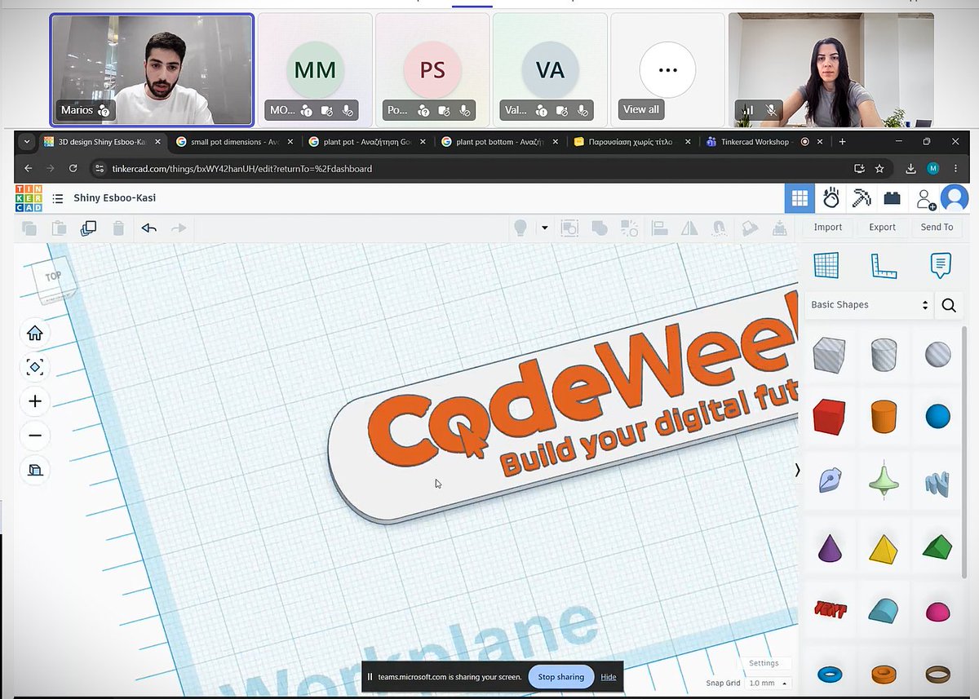
Task: Open a new browser tab
Action: click(x=843, y=141)
